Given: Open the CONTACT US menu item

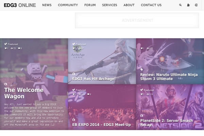Looking at the screenshot, I should [151, 5].
